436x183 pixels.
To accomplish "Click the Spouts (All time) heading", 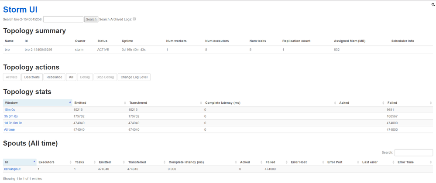I will [30, 143].
